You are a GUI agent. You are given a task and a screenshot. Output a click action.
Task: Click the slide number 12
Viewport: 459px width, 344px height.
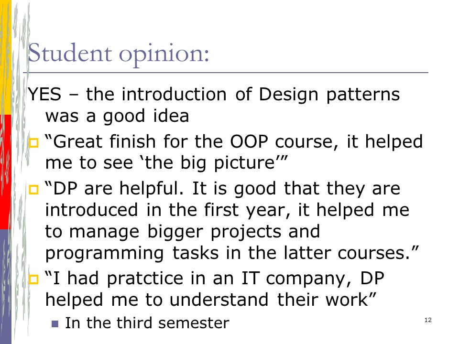(428, 320)
